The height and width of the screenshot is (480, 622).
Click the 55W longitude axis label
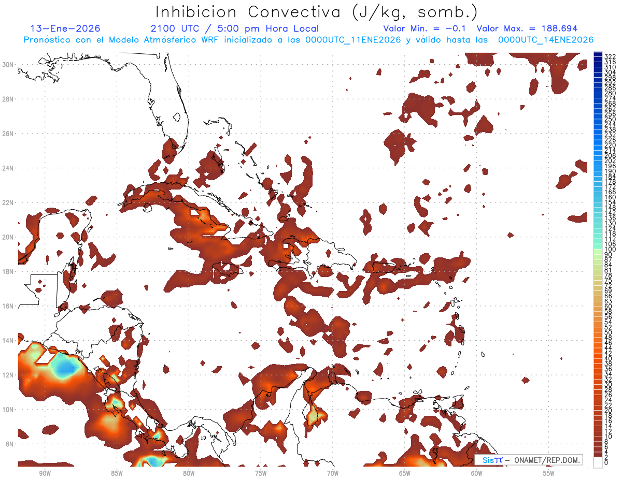[x=549, y=473]
